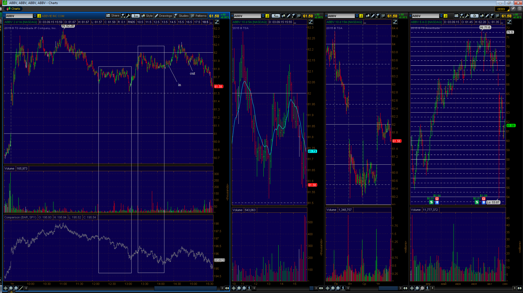Open Style candle icon in the 15m chart
Screen dimensions: 523x293
[368, 16]
